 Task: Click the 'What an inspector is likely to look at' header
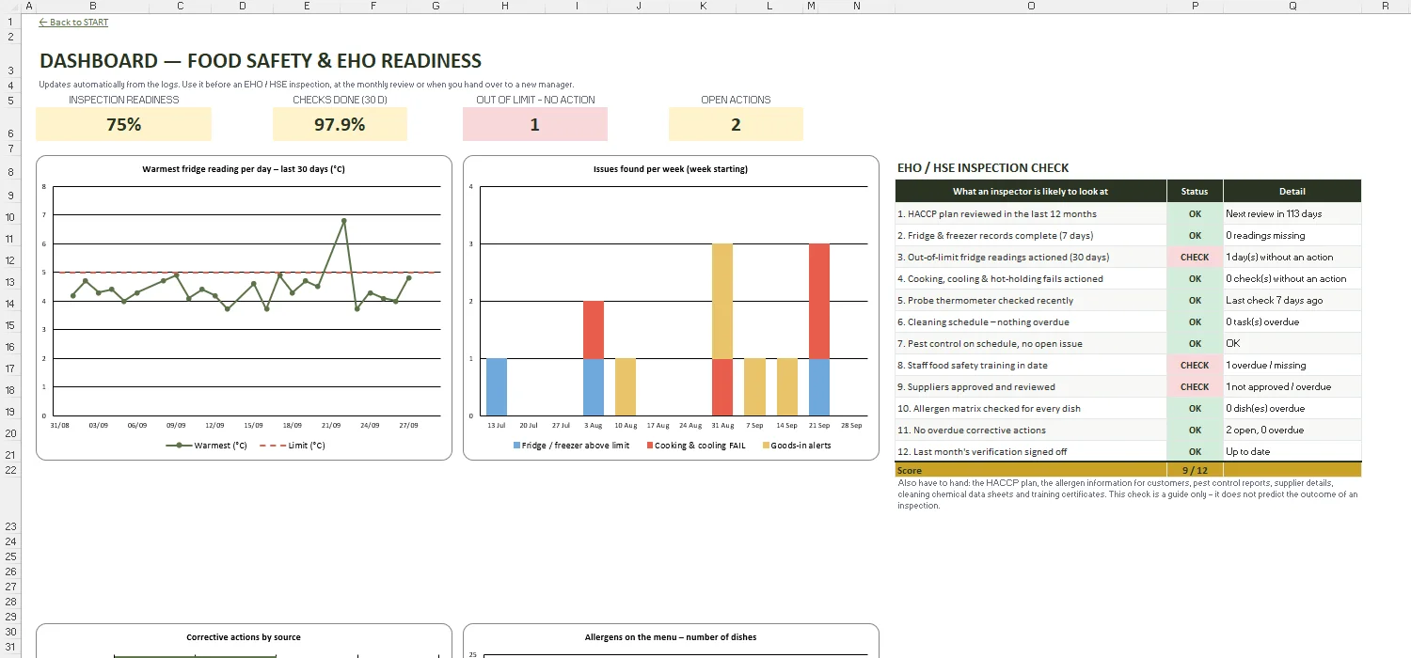[x=1031, y=192]
